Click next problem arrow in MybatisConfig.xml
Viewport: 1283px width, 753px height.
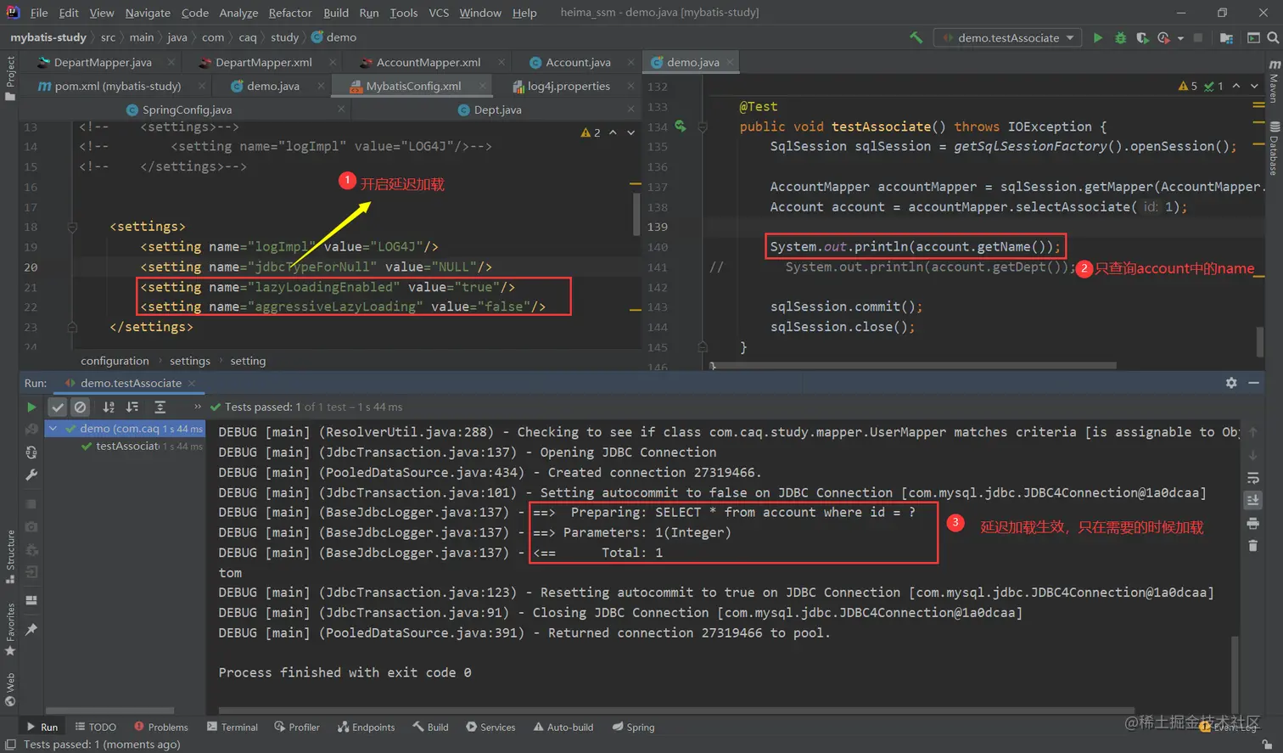click(630, 132)
